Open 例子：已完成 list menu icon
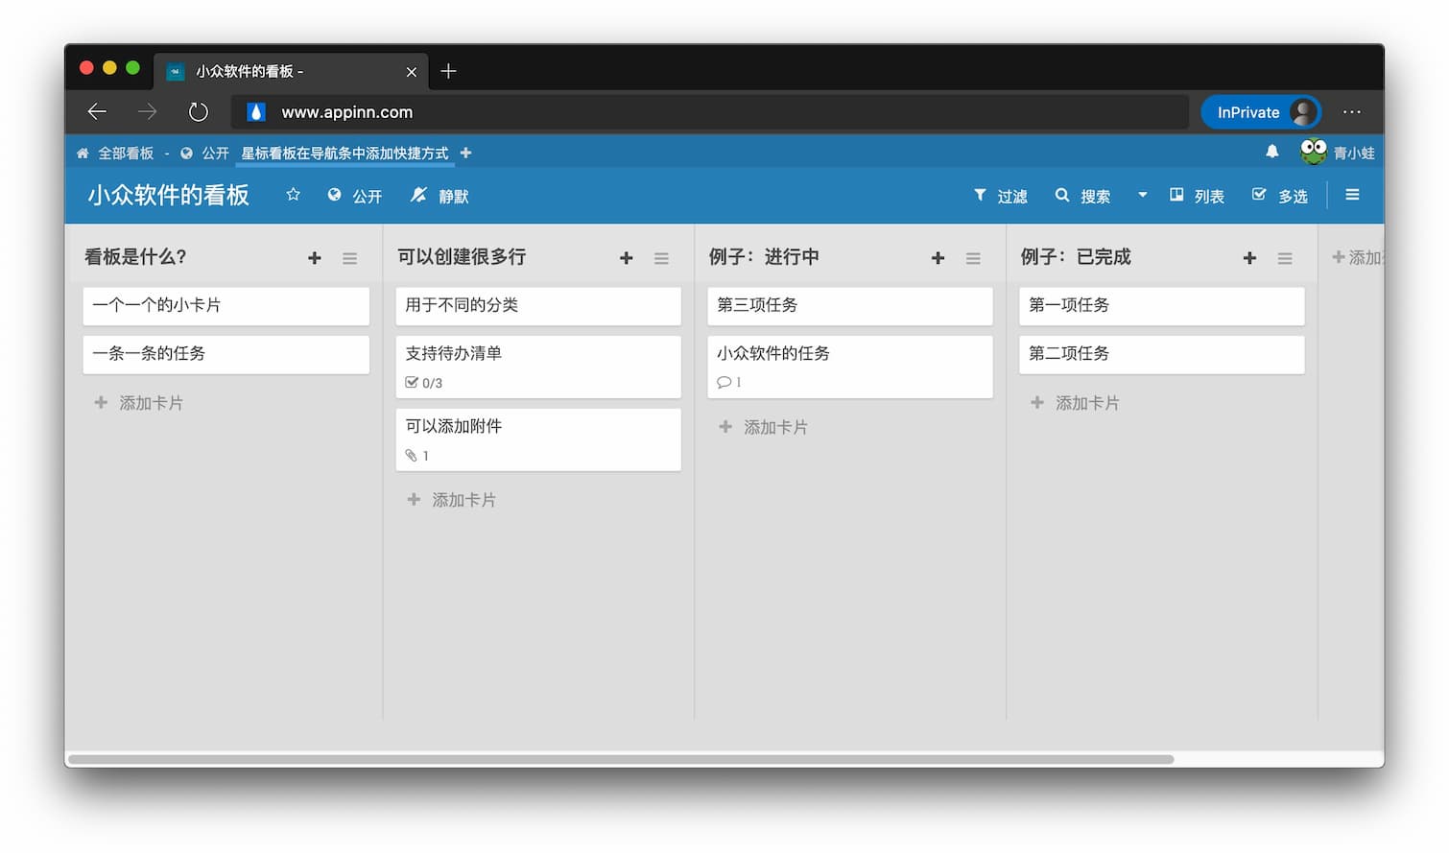This screenshot has width=1449, height=853. [1285, 258]
